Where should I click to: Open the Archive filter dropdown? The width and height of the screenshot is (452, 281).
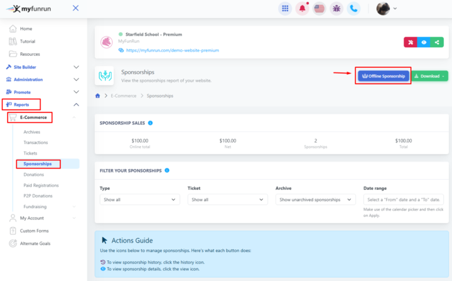point(315,199)
